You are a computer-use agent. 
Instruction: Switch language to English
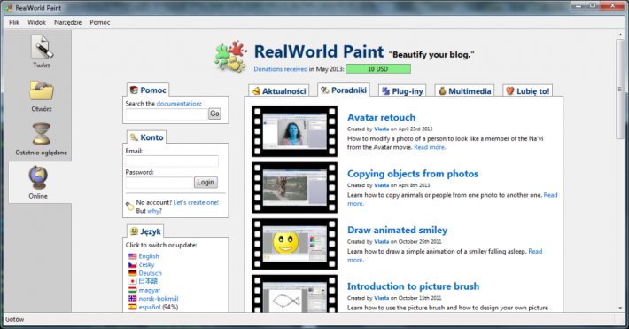(149, 256)
